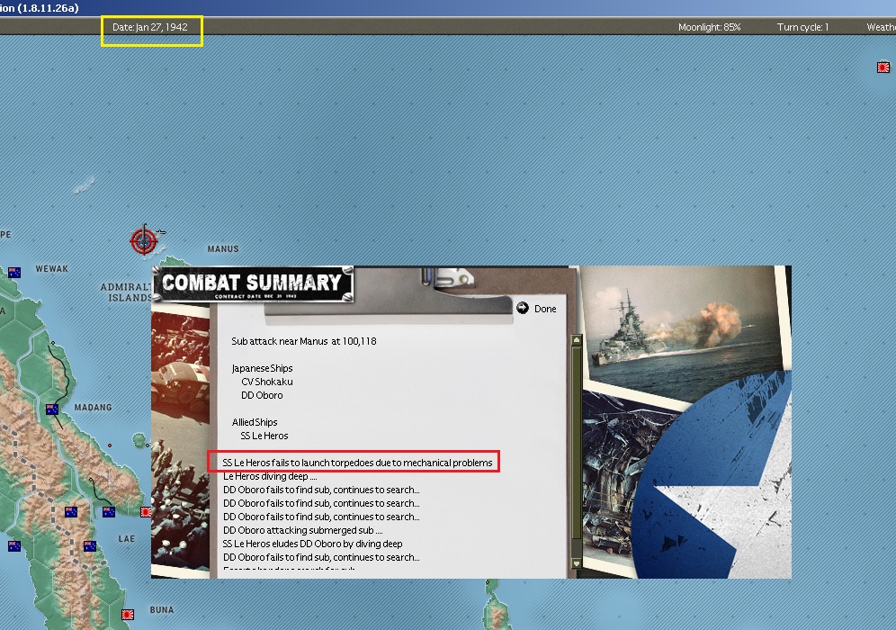Screen dimensions: 896x630
Task: Click the arrow icon beside Done
Action: (x=523, y=308)
